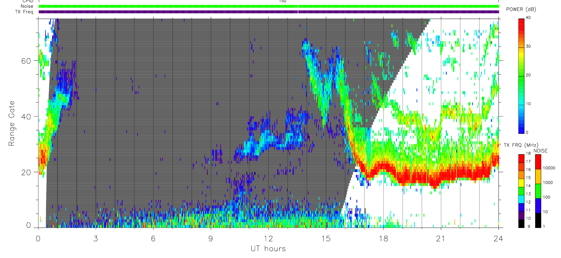This screenshot has width=561, height=258.
Task: Click the purple TX Freq strip above the plot
Action: 269,12
